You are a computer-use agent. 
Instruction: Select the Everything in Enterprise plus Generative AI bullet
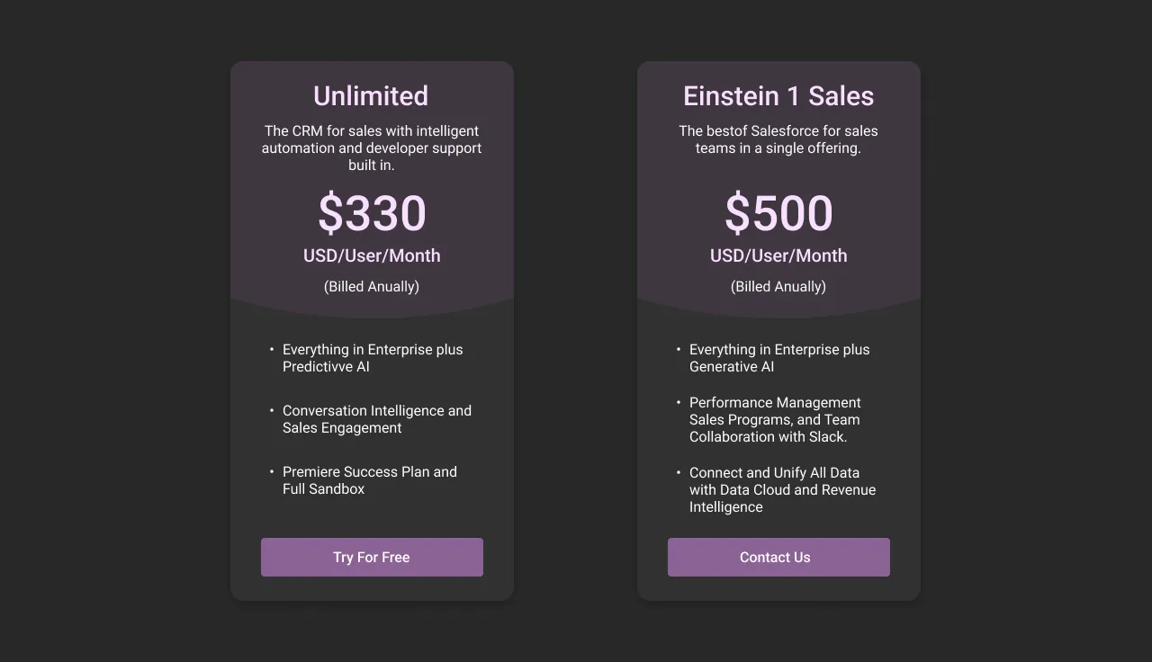779,358
